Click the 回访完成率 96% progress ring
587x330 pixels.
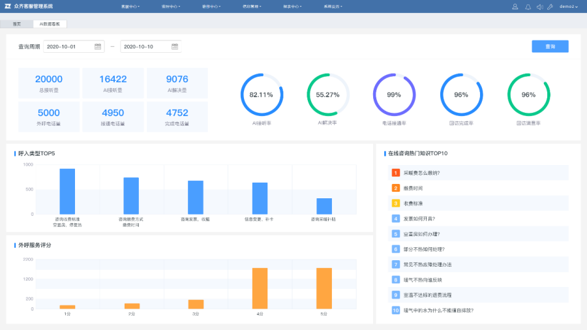(x=461, y=95)
